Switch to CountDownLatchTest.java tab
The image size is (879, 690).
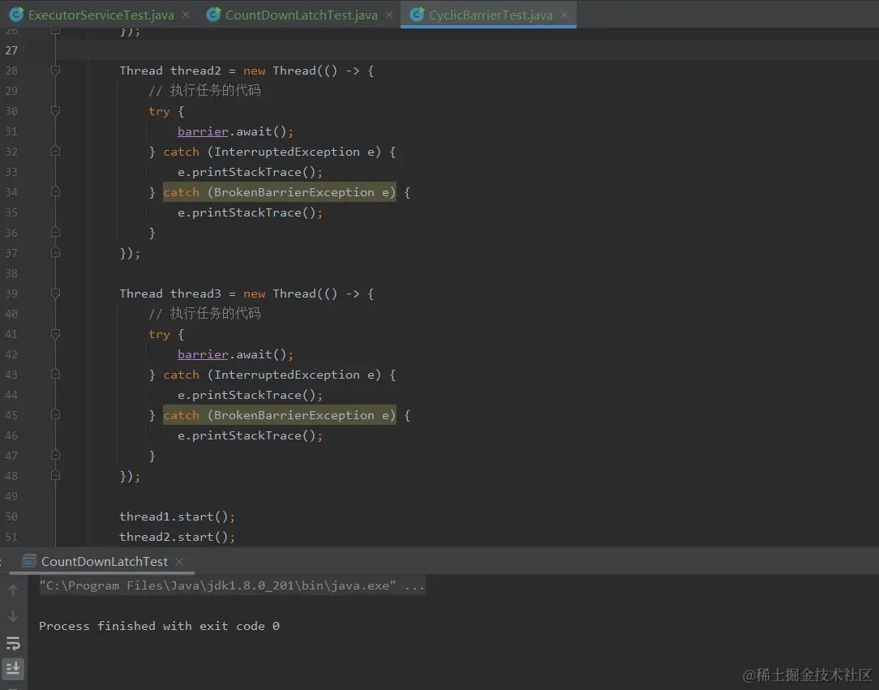[x=301, y=15]
